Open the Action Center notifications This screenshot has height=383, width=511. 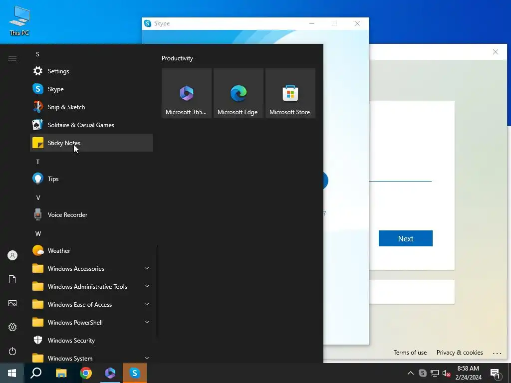click(x=495, y=373)
